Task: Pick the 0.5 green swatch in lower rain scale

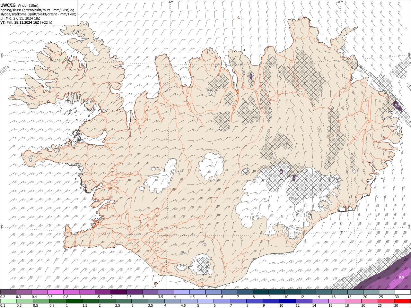Action: [41, 301]
